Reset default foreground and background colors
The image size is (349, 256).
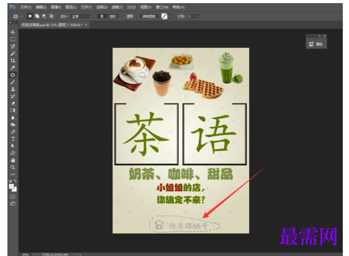pos(10,181)
